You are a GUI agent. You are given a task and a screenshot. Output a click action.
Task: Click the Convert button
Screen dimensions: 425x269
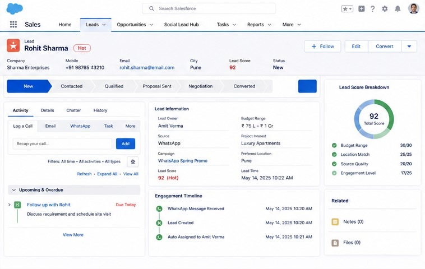[x=384, y=47]
